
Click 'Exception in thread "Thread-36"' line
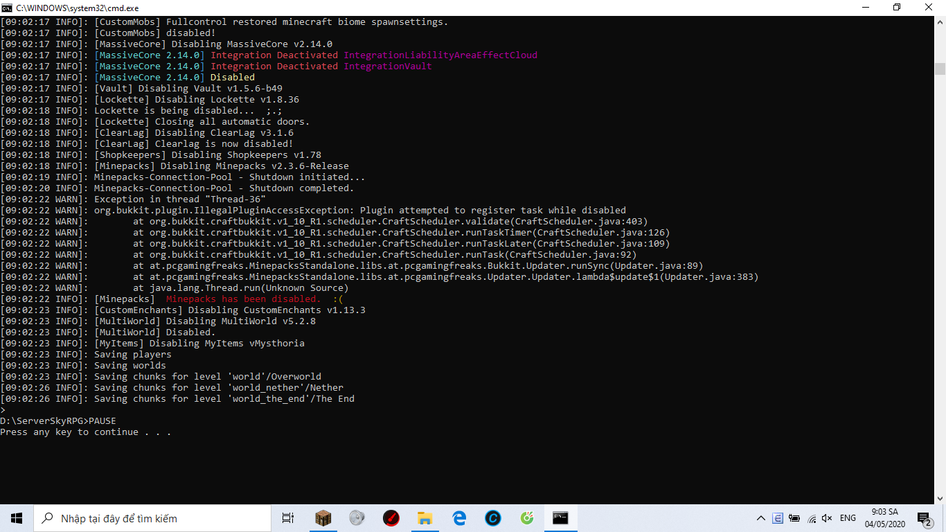(180, 199)
